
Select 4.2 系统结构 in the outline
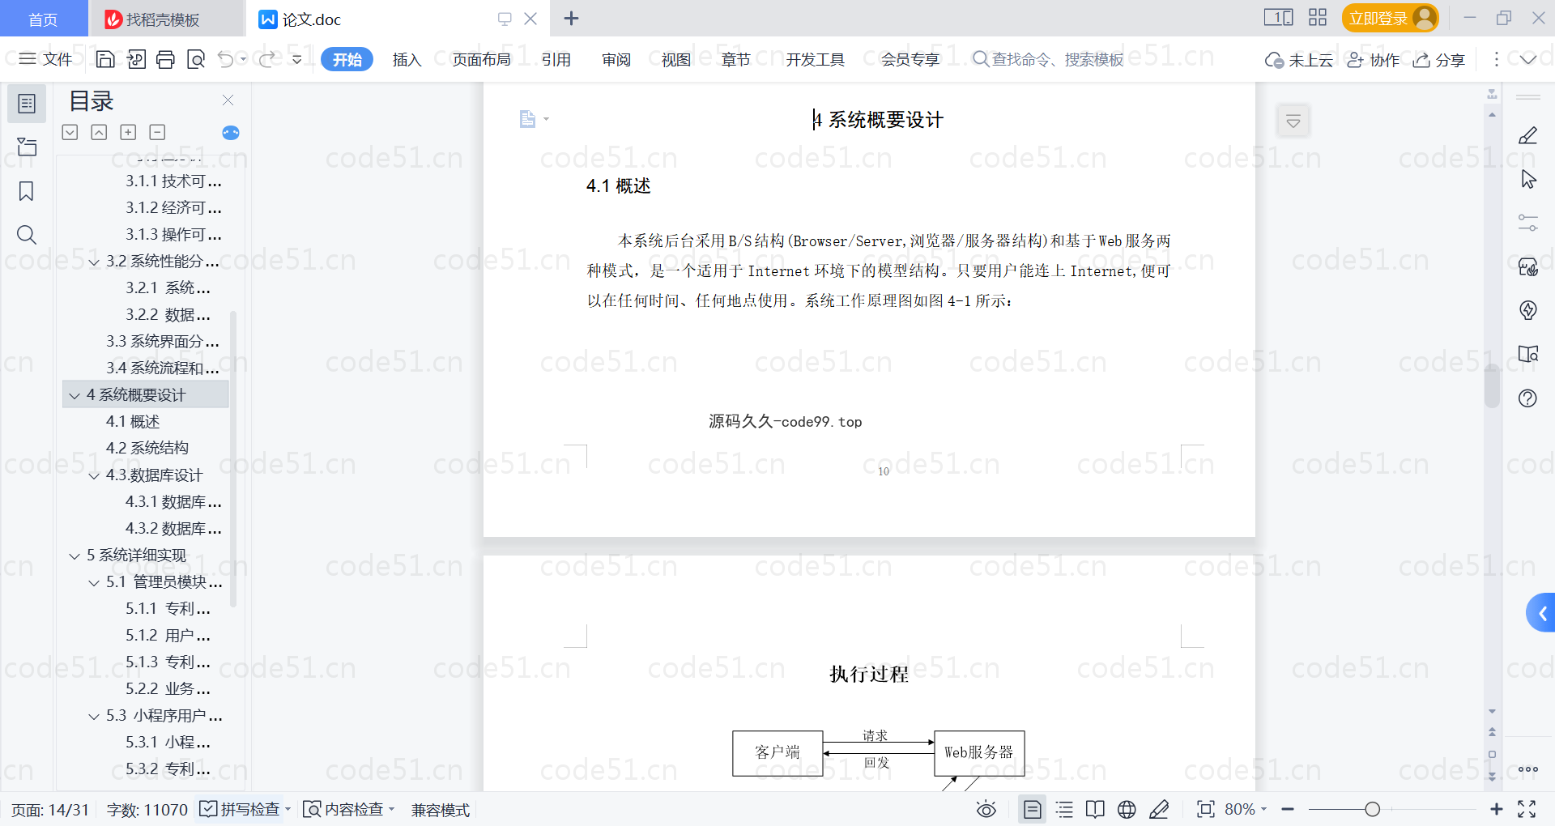point(147,448)
